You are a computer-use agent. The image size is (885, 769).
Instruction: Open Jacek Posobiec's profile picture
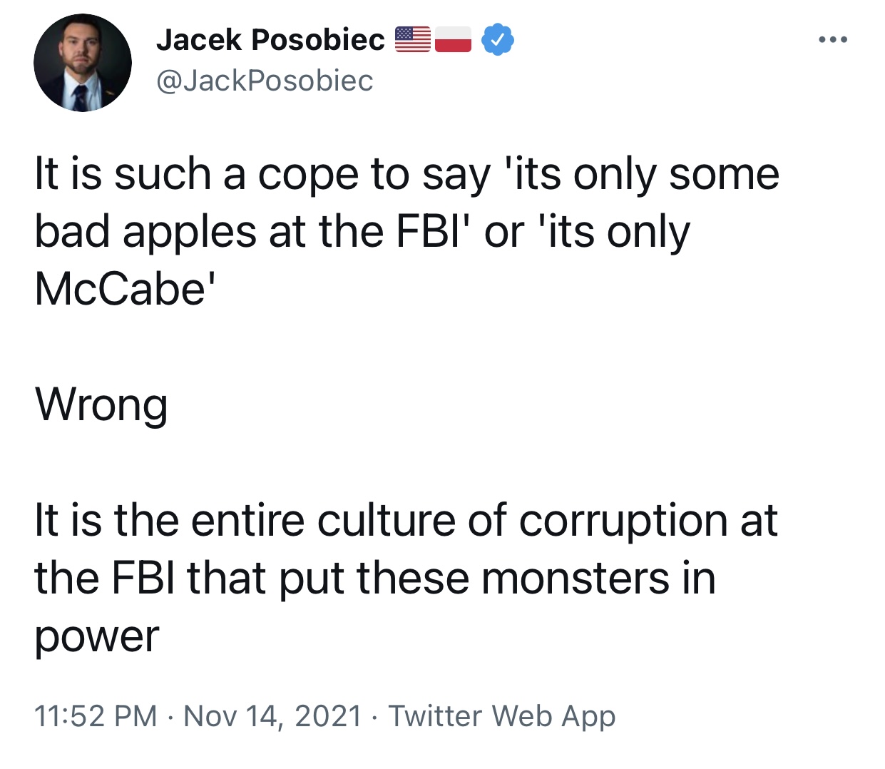[x=83, y=63]
